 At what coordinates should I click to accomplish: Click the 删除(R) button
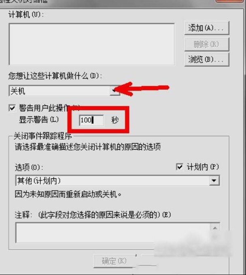[x=207, y=44]
